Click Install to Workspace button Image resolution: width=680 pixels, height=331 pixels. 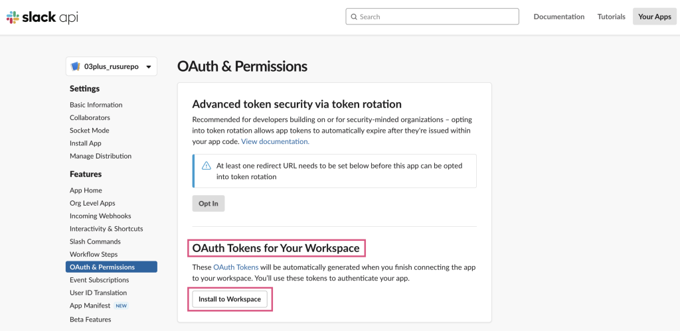tap(230, 299)
